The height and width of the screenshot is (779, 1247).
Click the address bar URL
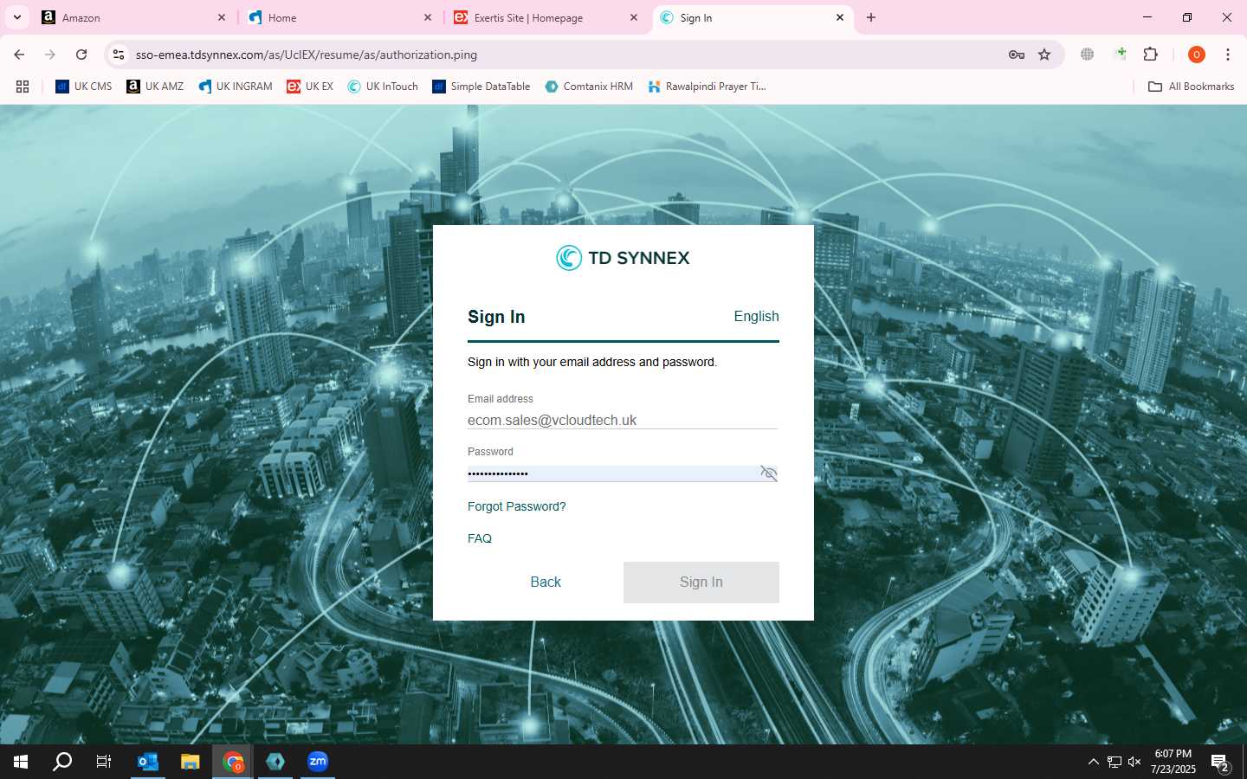coord(307,55)
